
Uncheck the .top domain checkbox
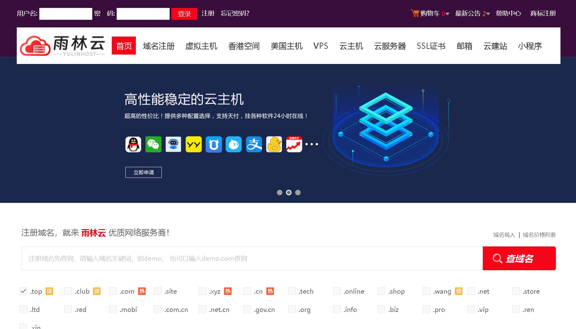(x=23, y=291)
